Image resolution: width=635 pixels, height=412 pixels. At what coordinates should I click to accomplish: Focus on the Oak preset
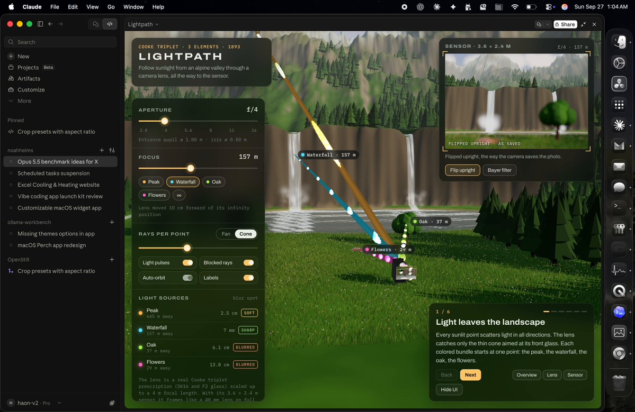pyautogui.click(x=213, y=182)
